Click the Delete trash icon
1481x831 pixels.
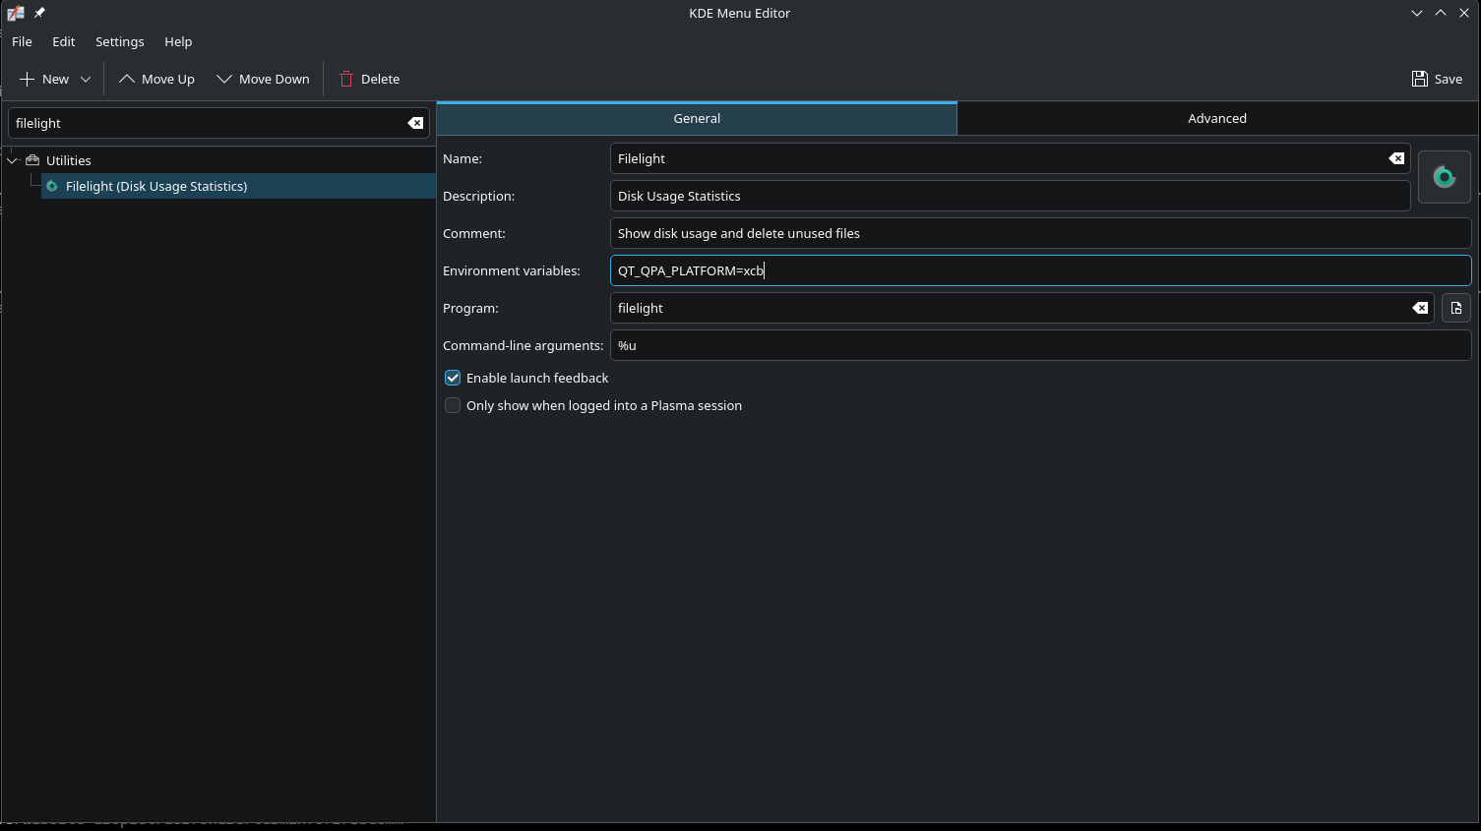[346, 79]
